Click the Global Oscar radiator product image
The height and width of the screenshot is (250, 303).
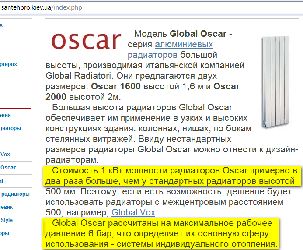tap(275, 82)
